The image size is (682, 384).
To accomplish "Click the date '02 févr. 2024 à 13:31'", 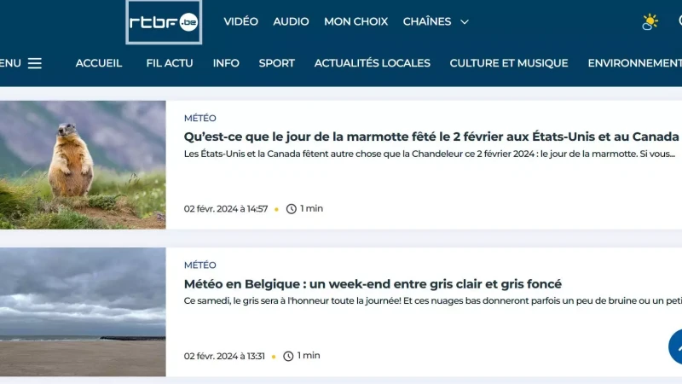I will pos(224,356).
